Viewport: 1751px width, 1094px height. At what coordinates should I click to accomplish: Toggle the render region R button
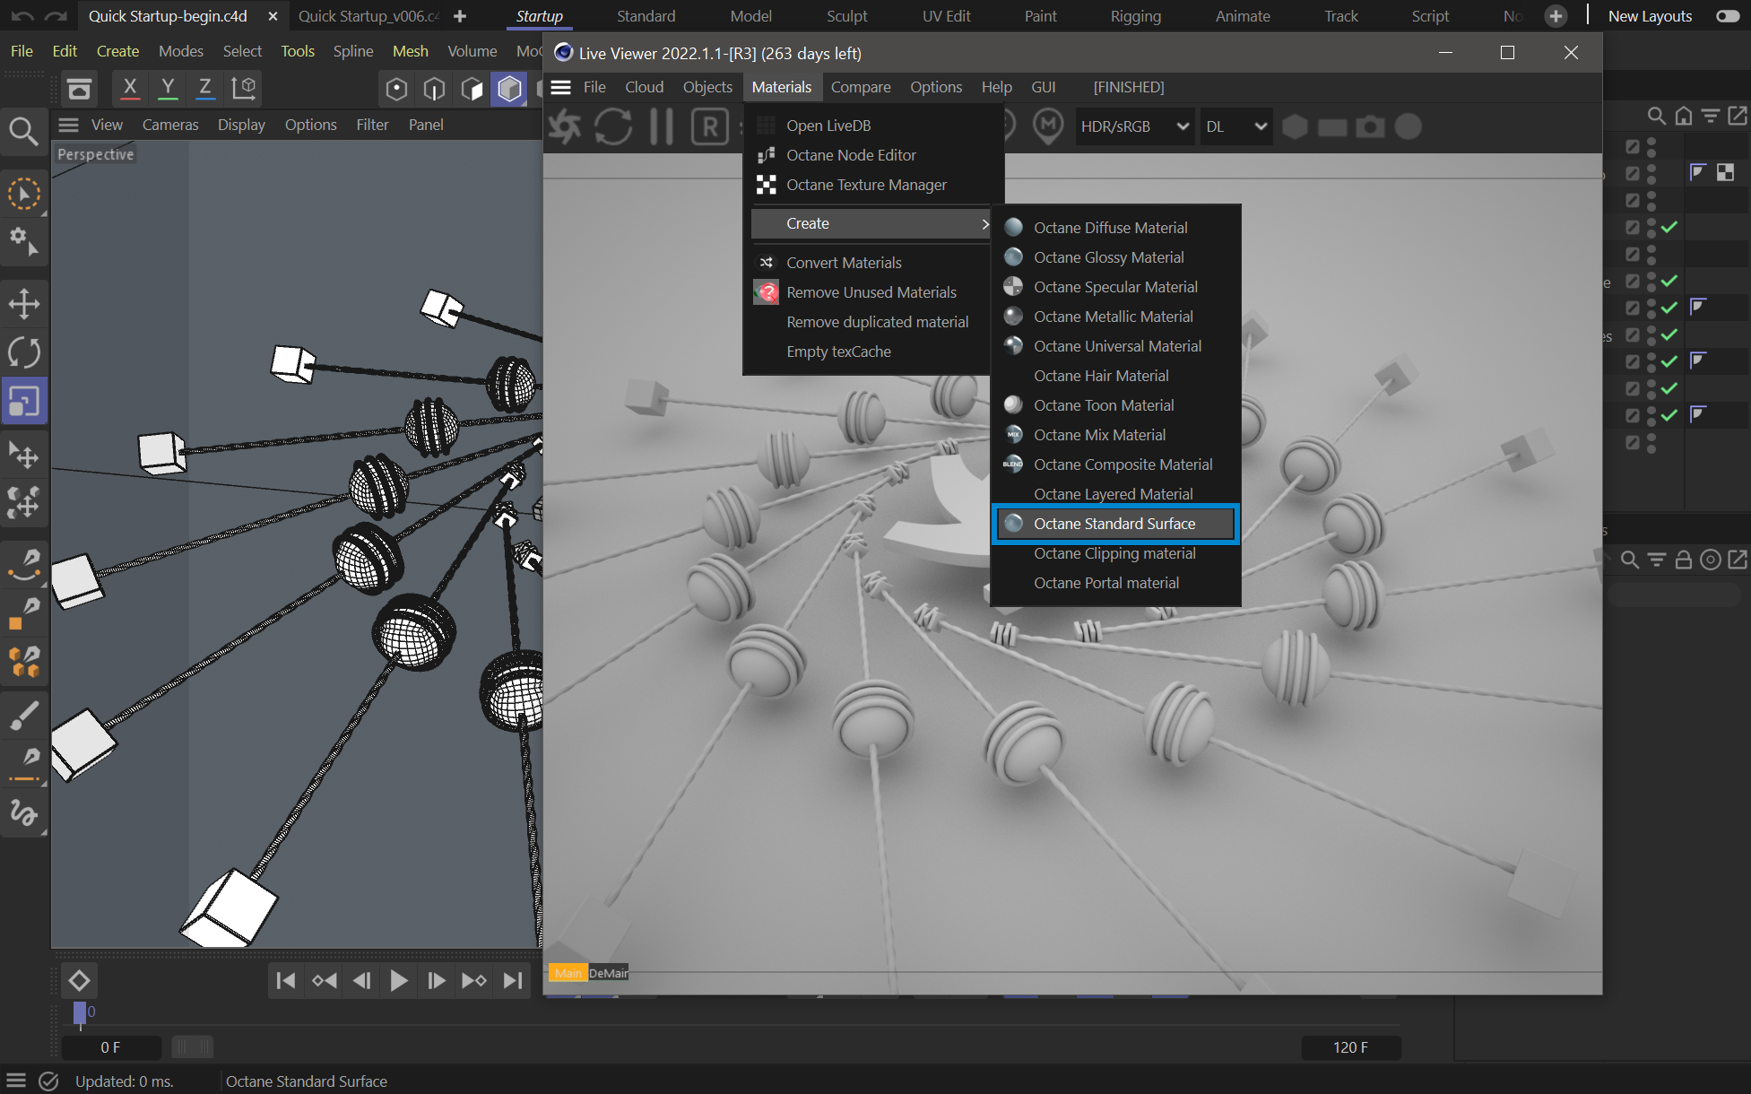click(x=709, y=126)
